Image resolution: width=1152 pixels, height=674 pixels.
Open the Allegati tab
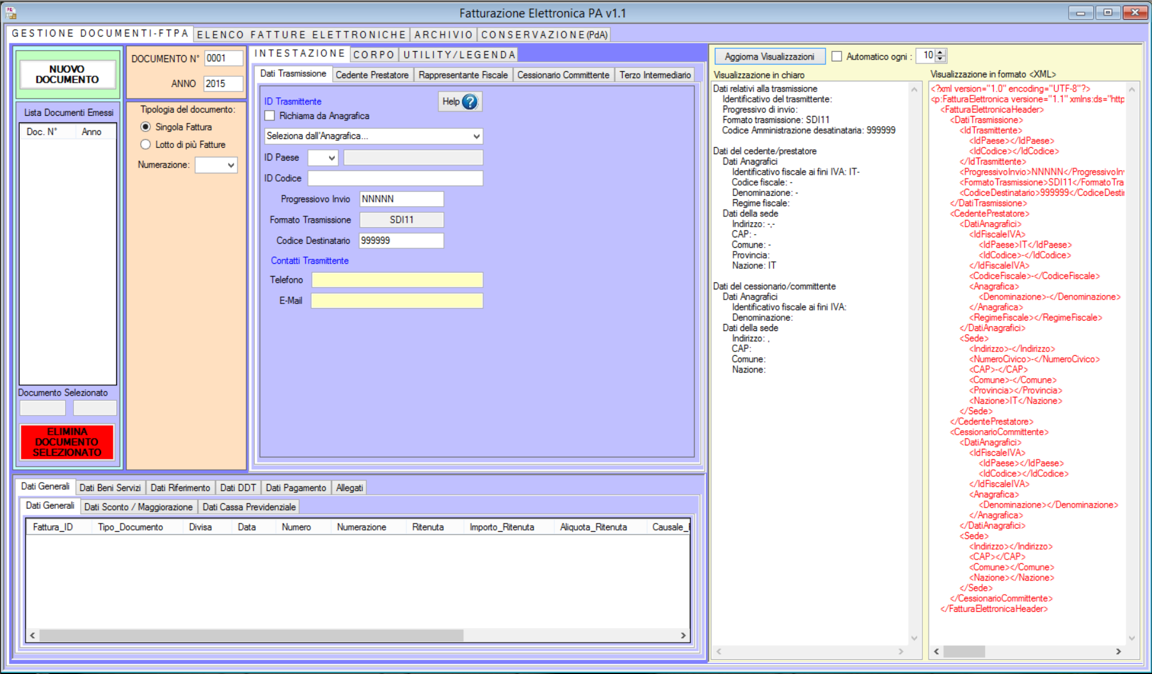coord(349,488)
